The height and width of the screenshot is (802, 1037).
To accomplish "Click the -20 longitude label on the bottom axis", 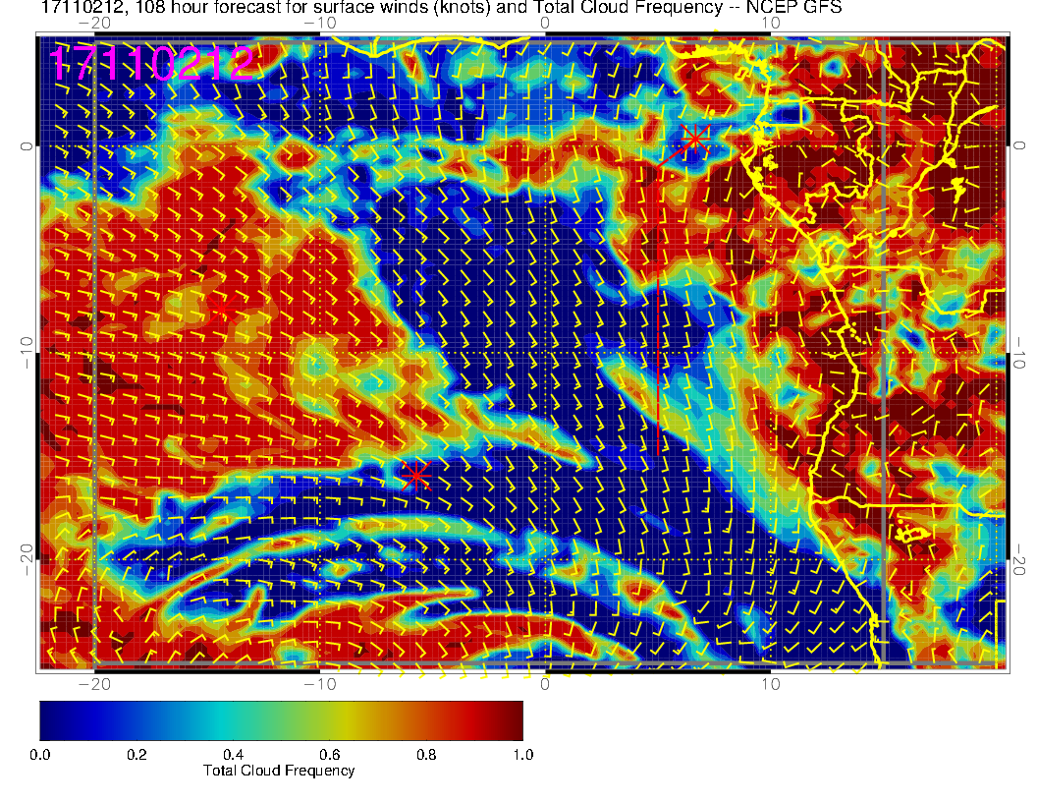I will pyautogui.click(x=94, y=684).
